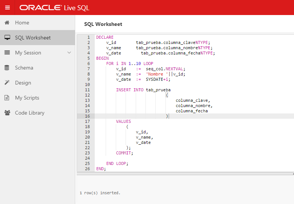Click the SQL Worksheet page heading

[x=103, y=24]
